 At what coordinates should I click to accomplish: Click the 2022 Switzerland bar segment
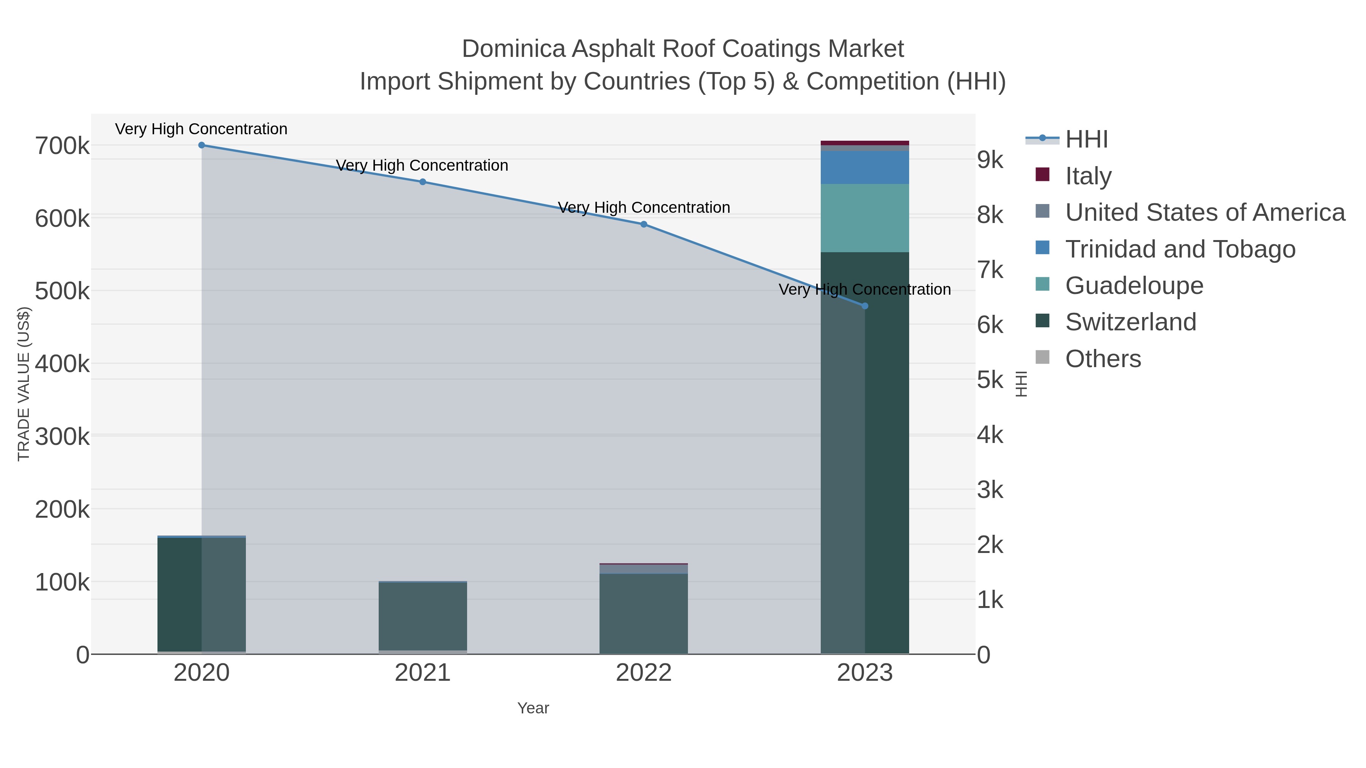644,614
